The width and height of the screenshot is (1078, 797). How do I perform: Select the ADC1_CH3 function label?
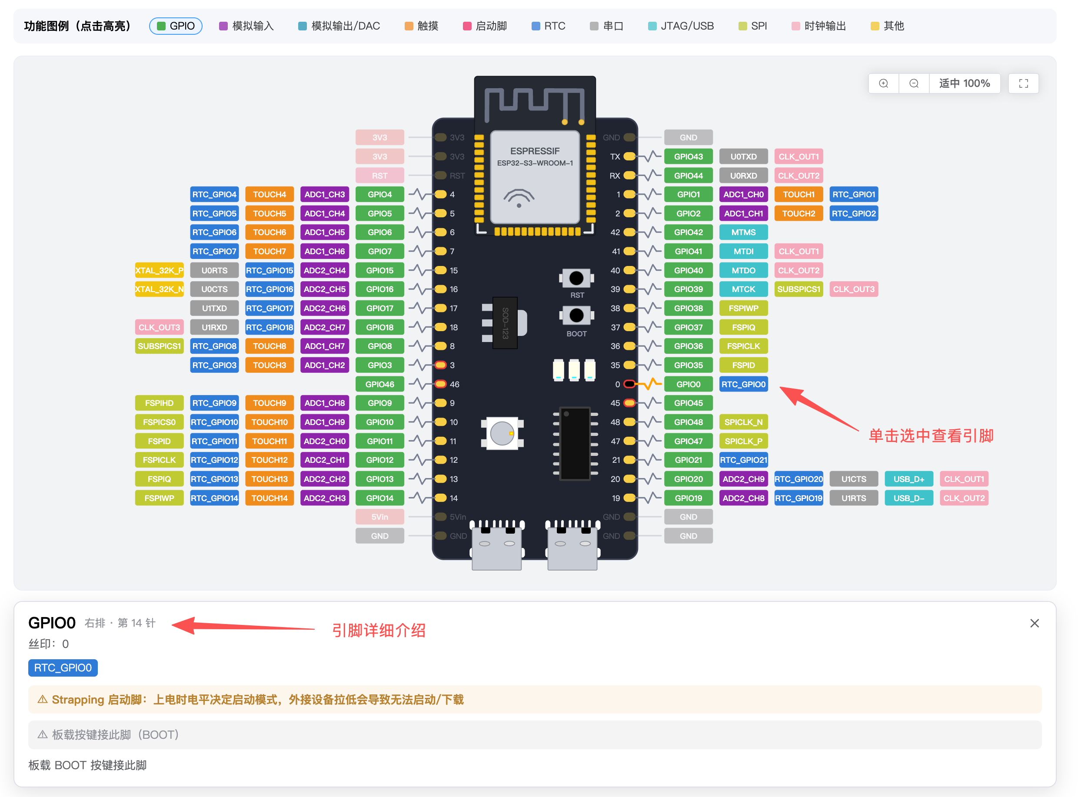[x=324, y=194]
